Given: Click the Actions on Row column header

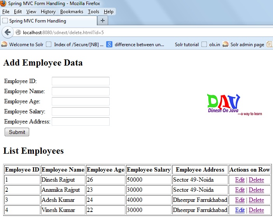Looking at the screenshot, I should (250, 170).
